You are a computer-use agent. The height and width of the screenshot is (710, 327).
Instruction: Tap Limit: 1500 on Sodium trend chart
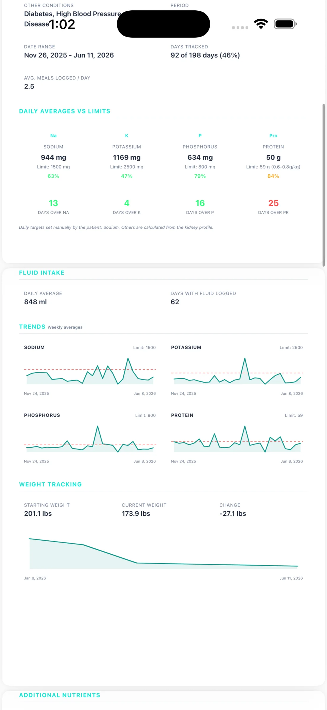pyautogui.click(x=144, y=348)
